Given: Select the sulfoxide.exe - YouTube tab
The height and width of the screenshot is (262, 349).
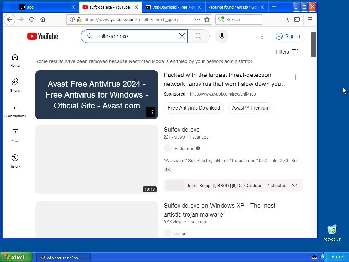Looking at the screenshot, I should [109, 7].
